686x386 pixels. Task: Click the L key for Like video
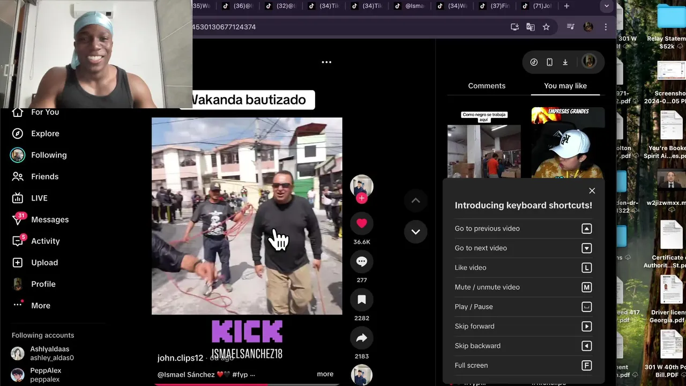click(x=586, y=268)
